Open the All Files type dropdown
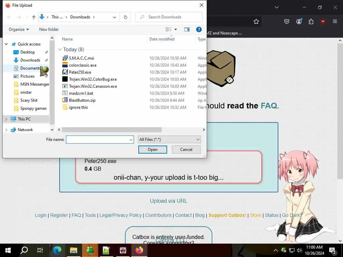Image resolution: width=343 pixels, height=257 pixels. click(x=169, y=140)
